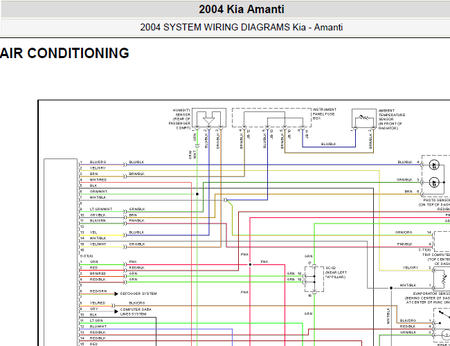Click the DEFOGGER SYSTEM reference label
This screenshot has height=346, width=450.
(x=138, y=294)
